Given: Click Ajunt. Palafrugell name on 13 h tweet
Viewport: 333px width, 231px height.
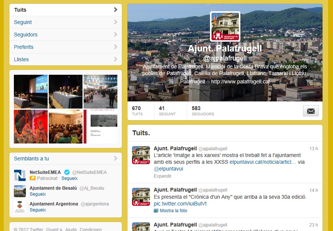Looking at the screenshot, I should coord(175,148).
